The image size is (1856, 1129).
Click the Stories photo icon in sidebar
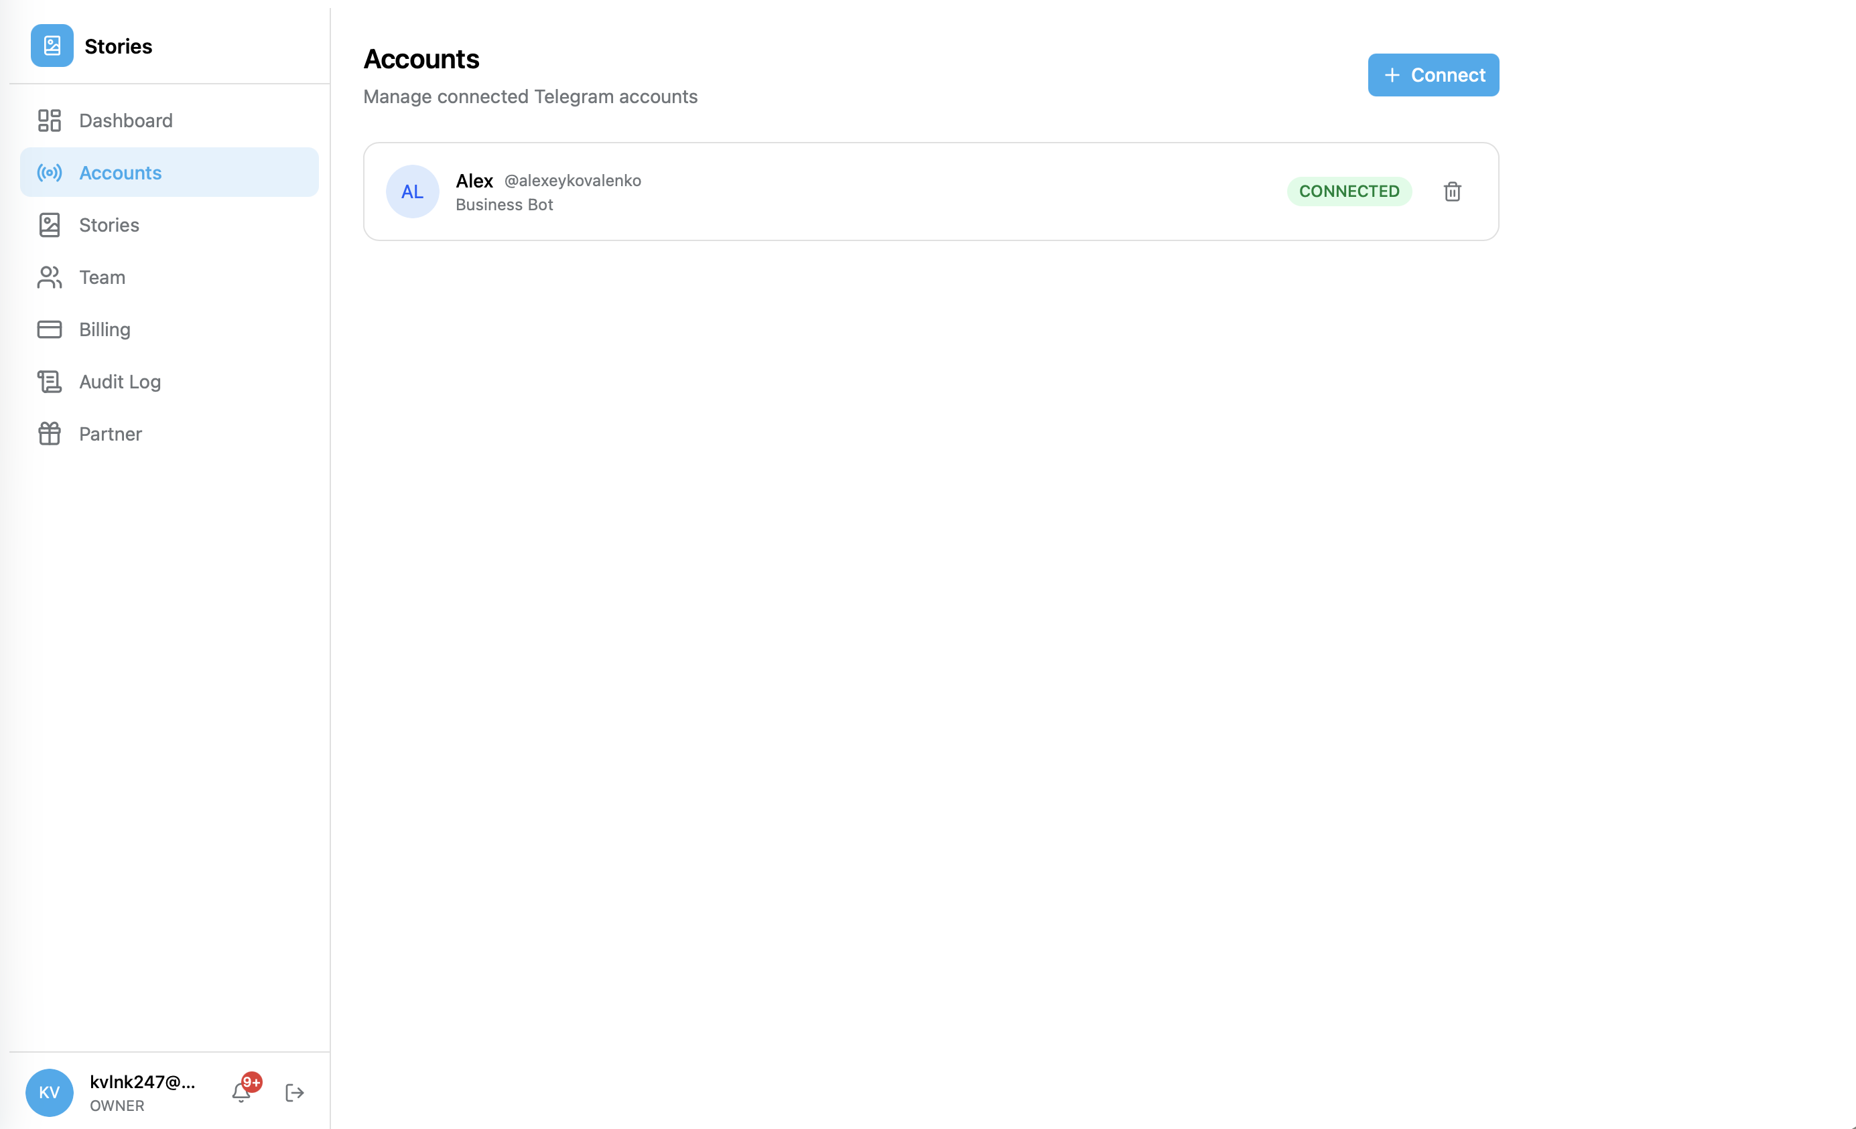coord(49,224)
